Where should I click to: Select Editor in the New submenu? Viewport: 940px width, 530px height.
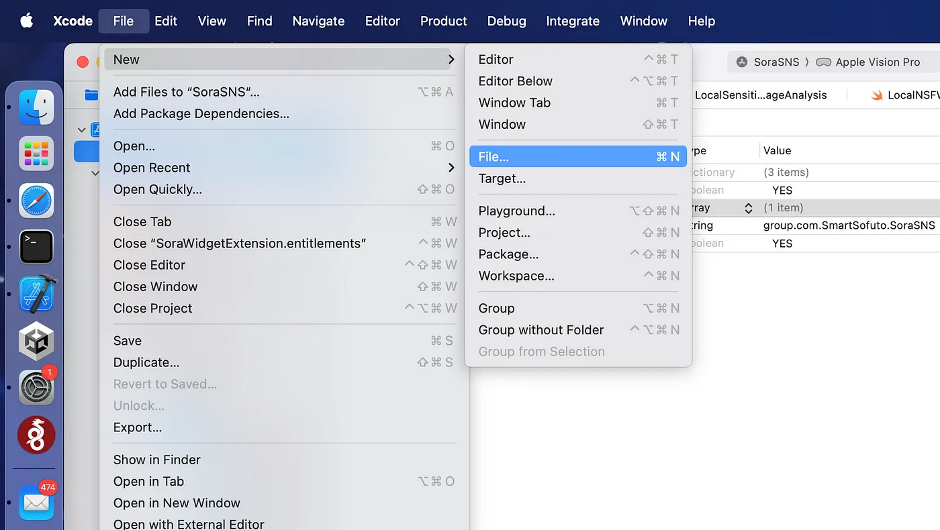(x=578, y=60)
